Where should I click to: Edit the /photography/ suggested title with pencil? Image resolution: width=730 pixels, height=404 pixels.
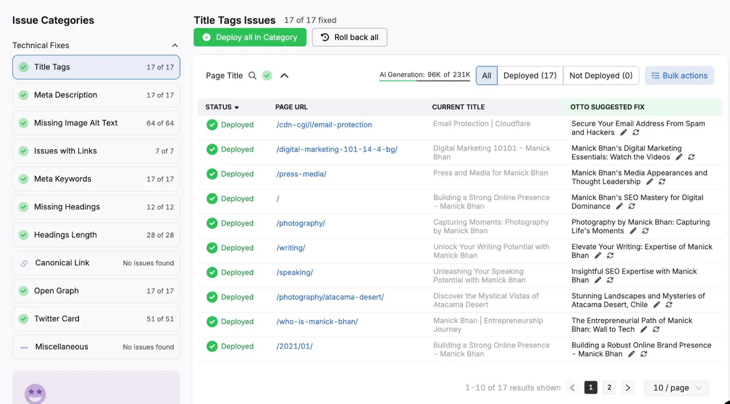coord(633,231)
